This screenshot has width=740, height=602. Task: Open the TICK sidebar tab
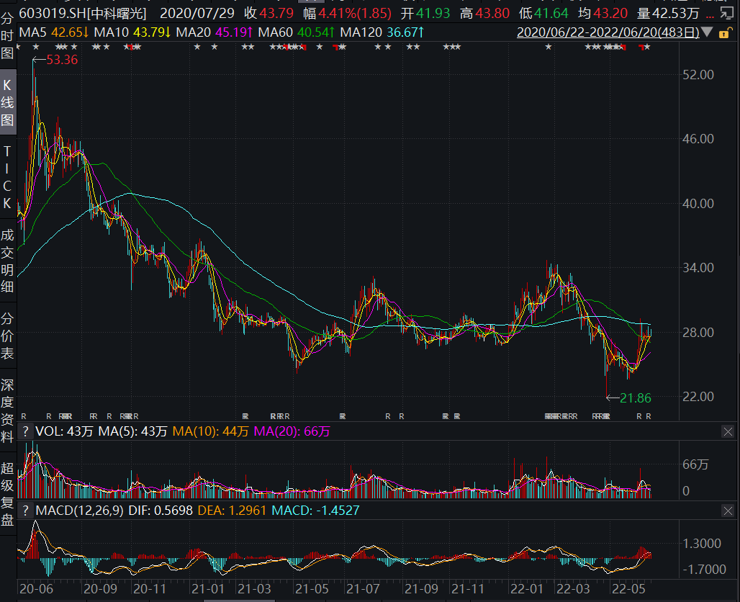click(x=7, y=177)
